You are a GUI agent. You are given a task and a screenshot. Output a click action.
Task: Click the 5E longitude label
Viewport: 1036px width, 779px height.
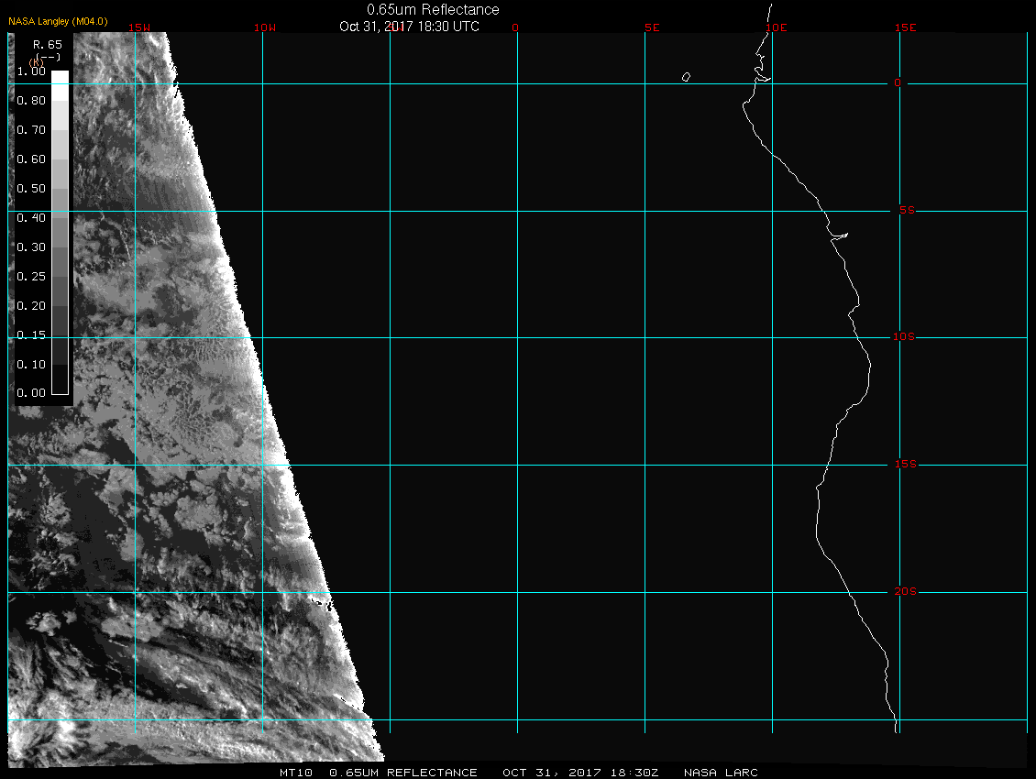(652, 27)
